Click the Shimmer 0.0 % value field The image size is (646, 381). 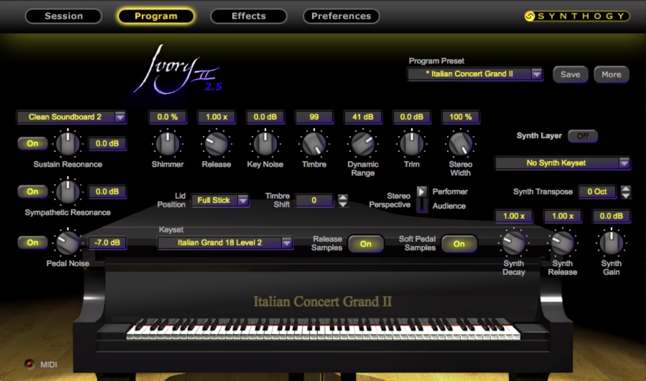pyautogui.click(x=167, y=117)
